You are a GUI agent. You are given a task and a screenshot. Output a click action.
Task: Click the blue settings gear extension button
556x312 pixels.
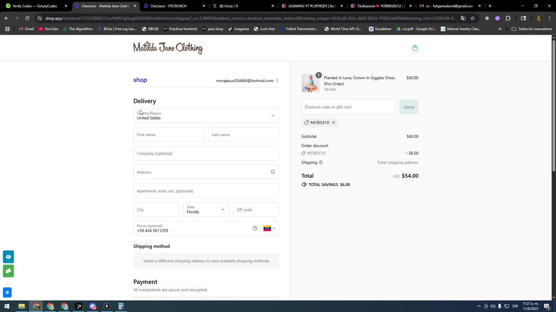pos(7,293)
